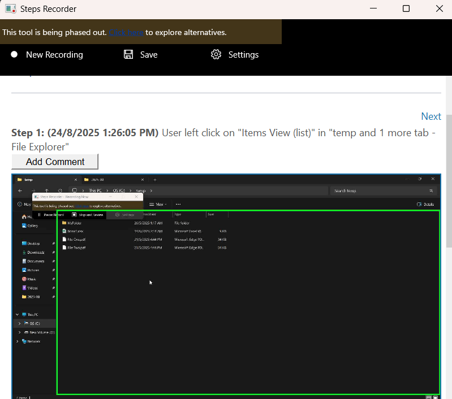Viewport: 452px width, 399px height.
Task: Open Settings using the gear icon
Action: pyautogui.click(x=216, y=55)
